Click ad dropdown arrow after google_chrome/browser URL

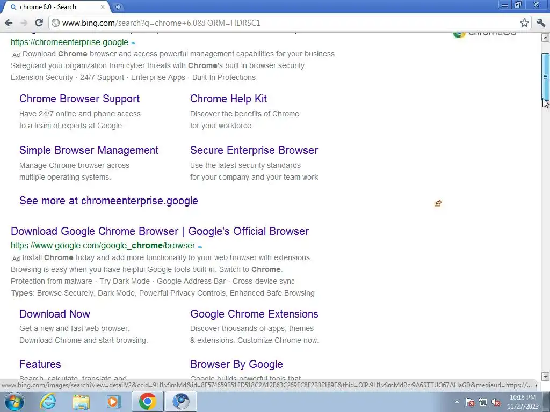pos(200,247)
